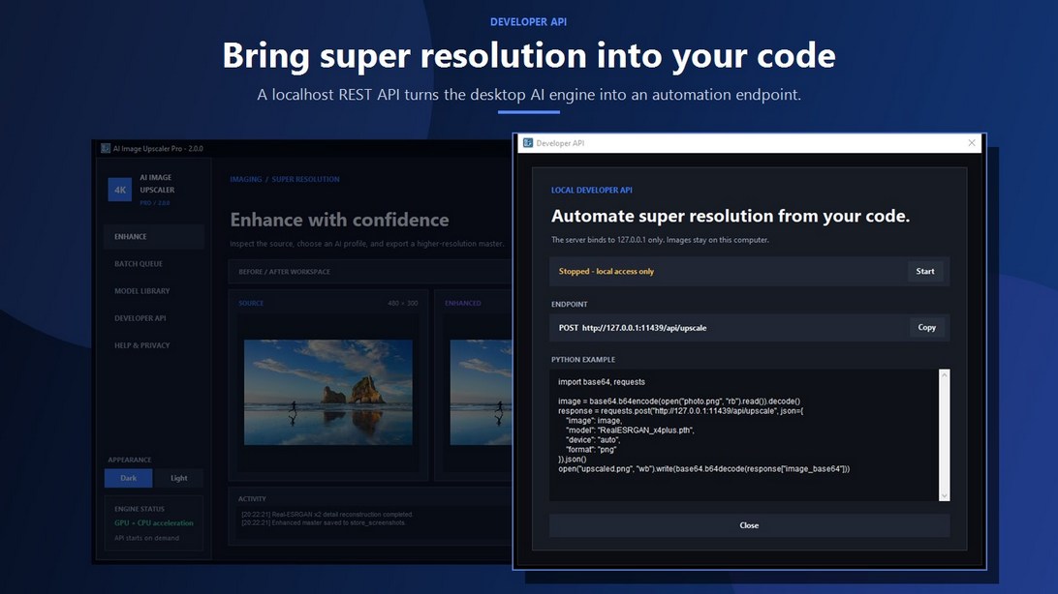
Task: Close the Developer API dialog with X
Action: pyautogui.click(x=972, y=143)
